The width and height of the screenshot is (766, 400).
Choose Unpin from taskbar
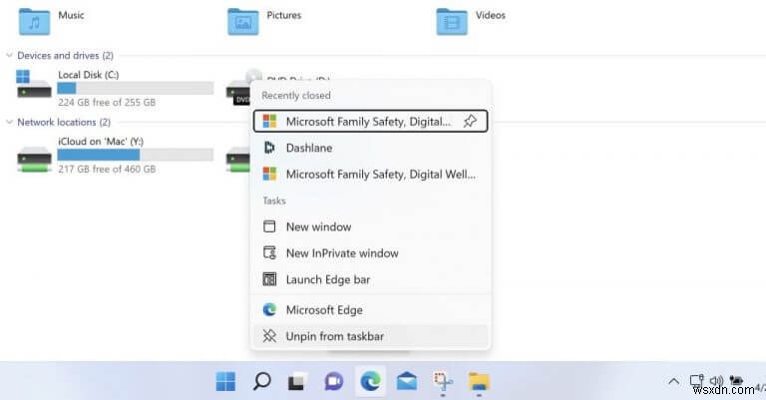tap(370, 336)
